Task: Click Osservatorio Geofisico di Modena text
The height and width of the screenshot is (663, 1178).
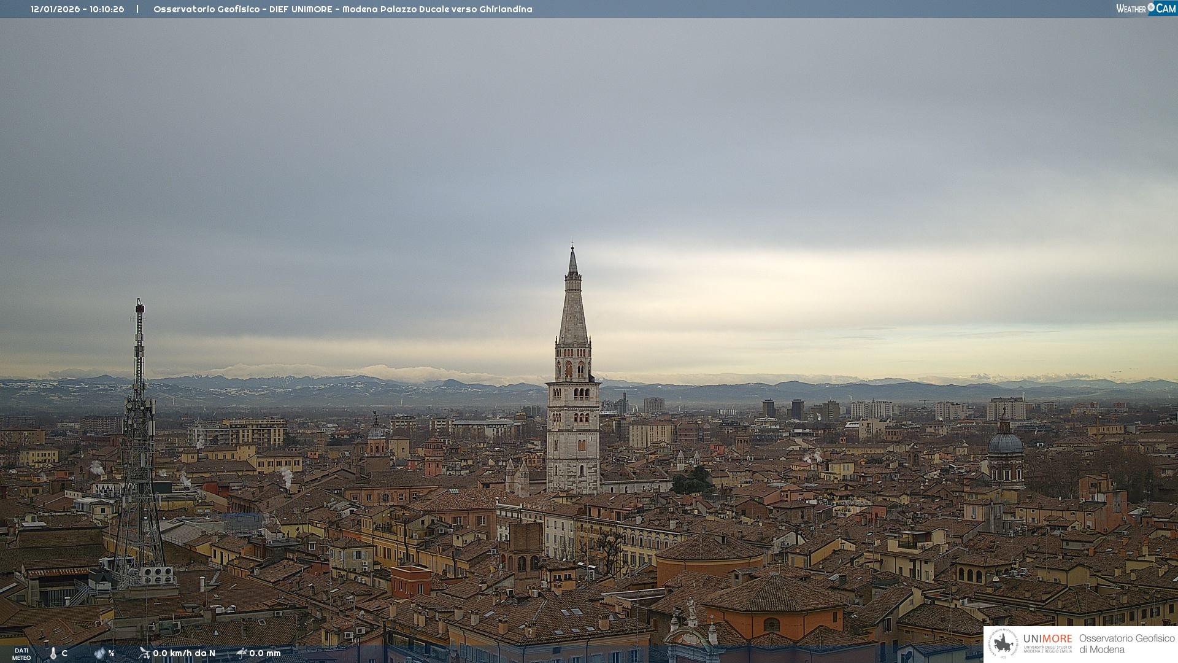Action: pyautogui.click(x=1126, y=643)
